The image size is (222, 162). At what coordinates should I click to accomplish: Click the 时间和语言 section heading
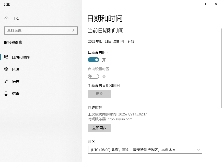[x=13, y=42]
